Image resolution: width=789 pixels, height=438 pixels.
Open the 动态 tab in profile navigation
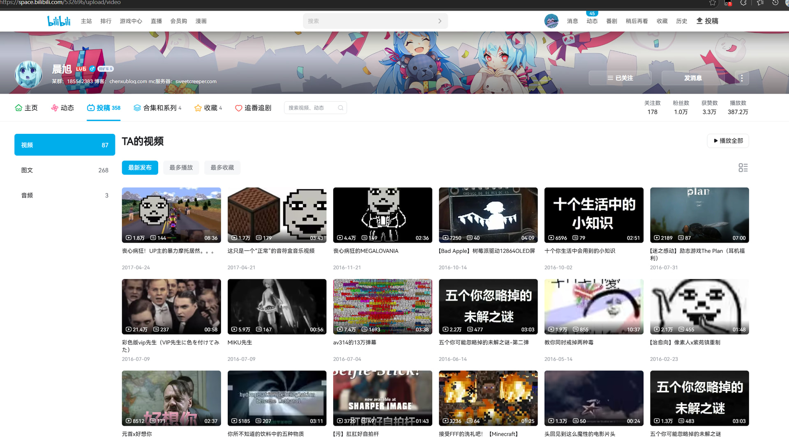[x=62, y=108]
